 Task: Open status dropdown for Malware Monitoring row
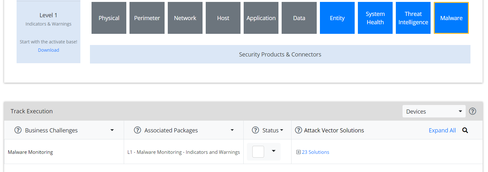pyautogui.click(x=274, y=151)
